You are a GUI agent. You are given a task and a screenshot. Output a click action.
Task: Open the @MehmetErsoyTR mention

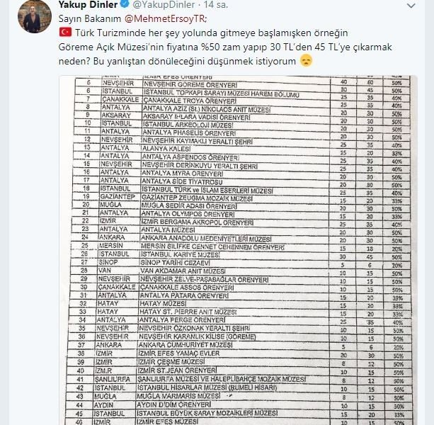(165, 18)
